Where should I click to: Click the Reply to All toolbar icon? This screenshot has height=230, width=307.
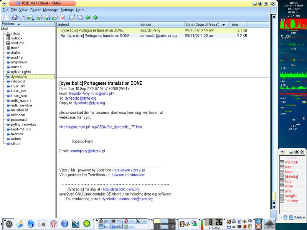[x=47, y=17]
